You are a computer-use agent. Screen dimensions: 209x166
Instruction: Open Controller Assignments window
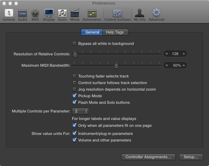pyautogui.click(x=148, y=157)
